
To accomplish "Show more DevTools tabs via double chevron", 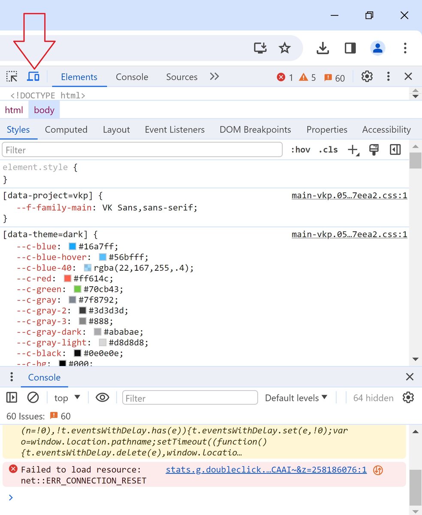I will tap(214, 77).
